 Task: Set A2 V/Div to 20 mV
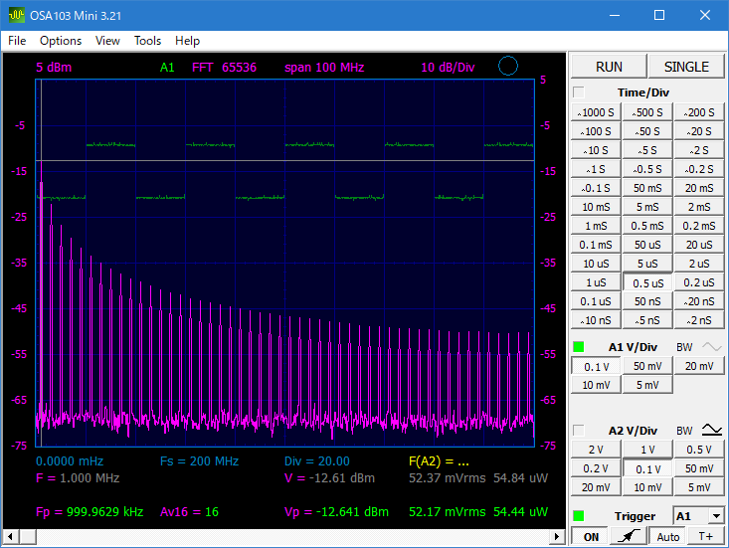click(x=596, y=487)
